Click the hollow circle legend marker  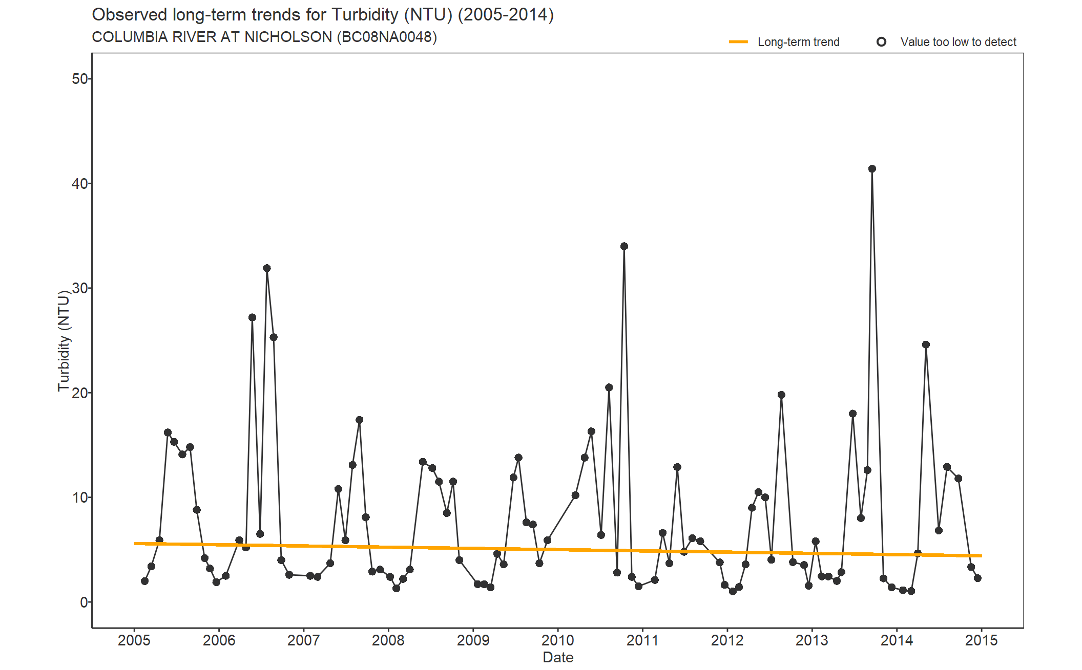pyautogui.click(x=881, y=42)
